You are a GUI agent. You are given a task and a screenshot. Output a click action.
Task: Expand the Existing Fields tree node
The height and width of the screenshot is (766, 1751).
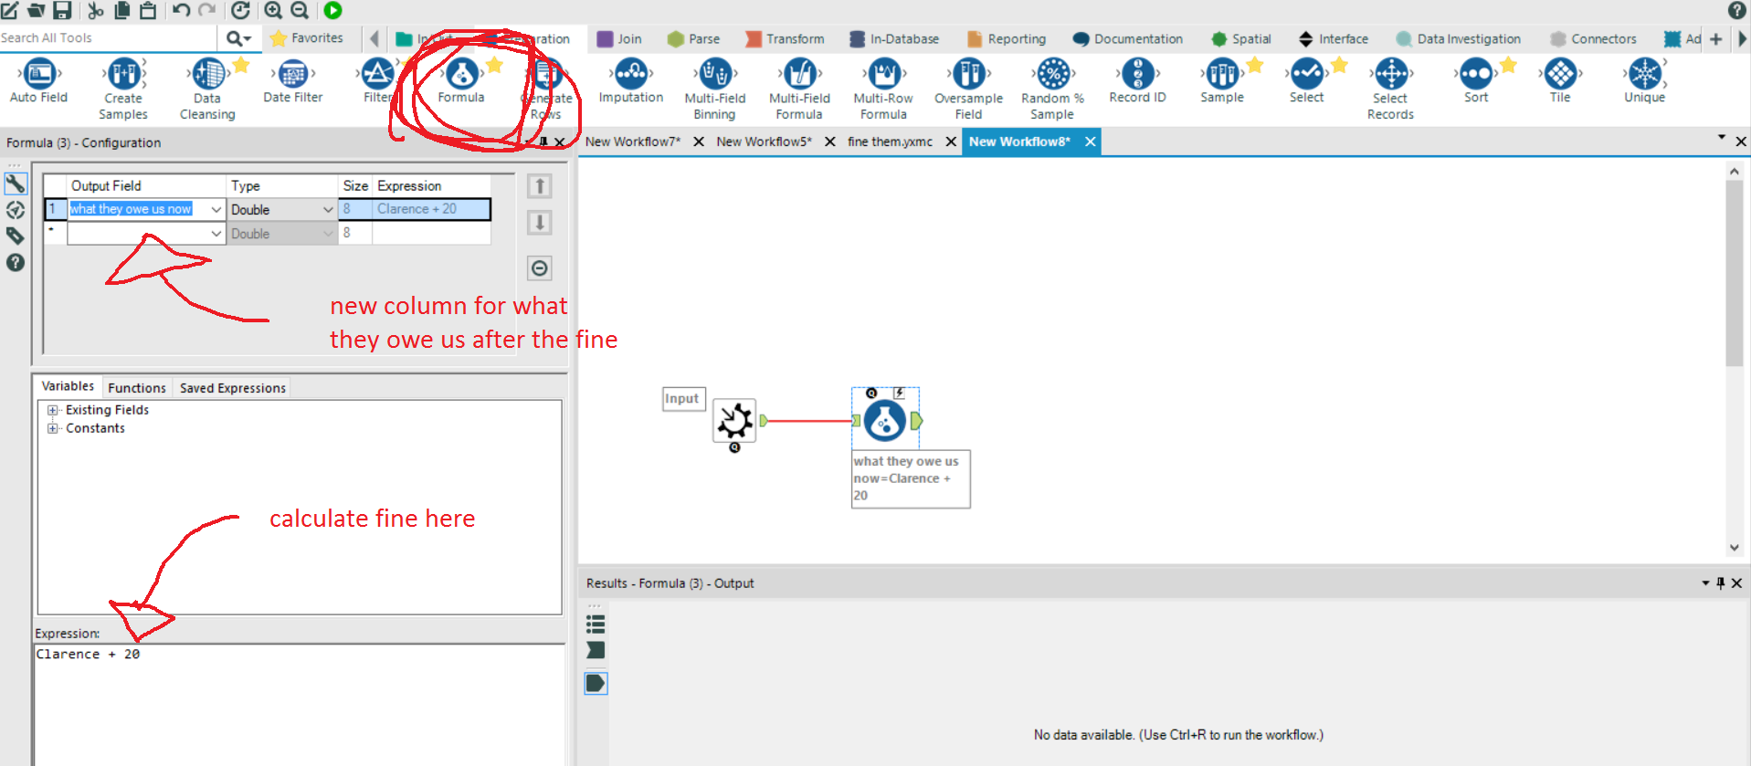click(x=52, y=410)
